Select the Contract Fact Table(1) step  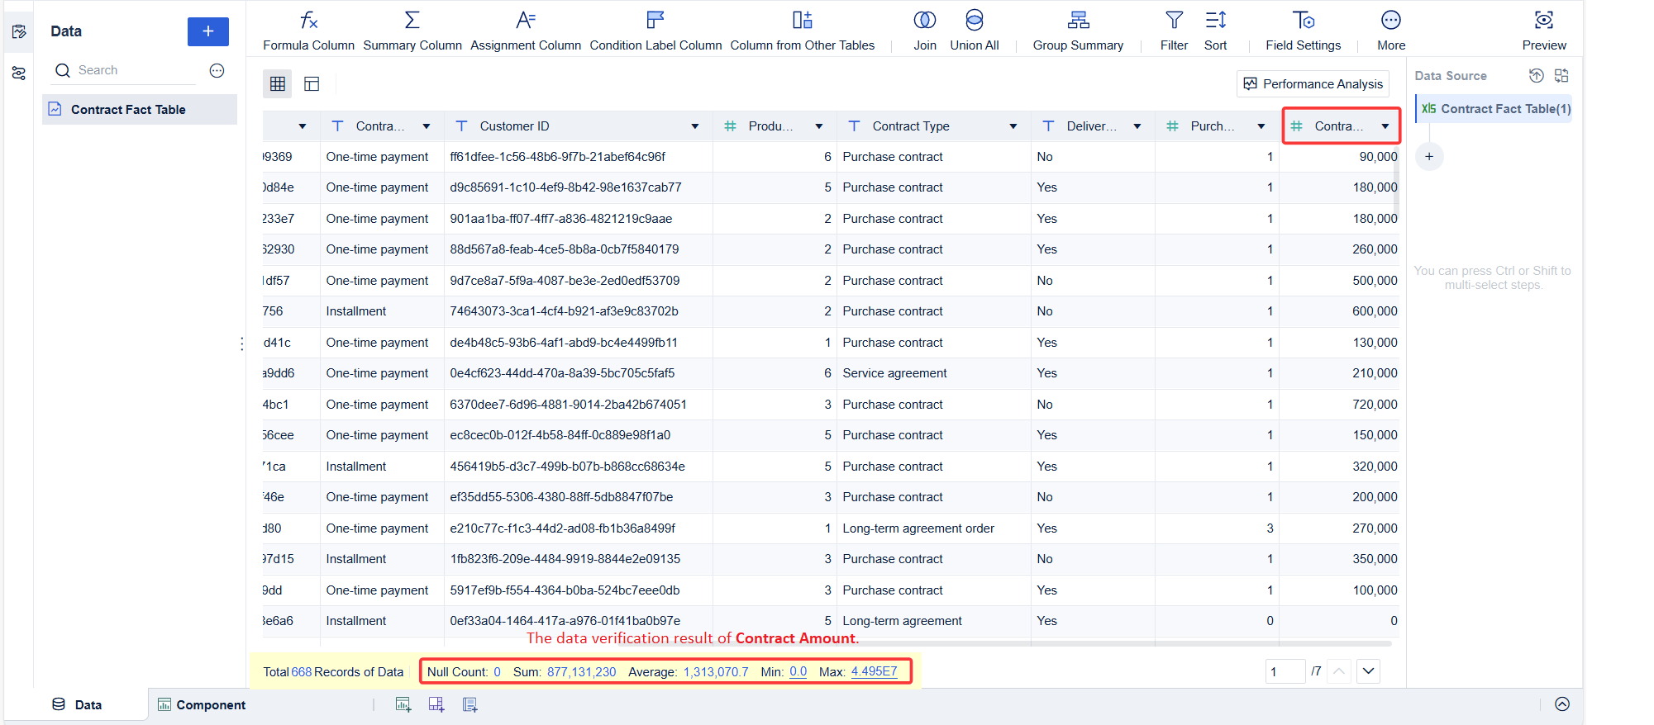pyautogui.click(x=1494, y=108)
